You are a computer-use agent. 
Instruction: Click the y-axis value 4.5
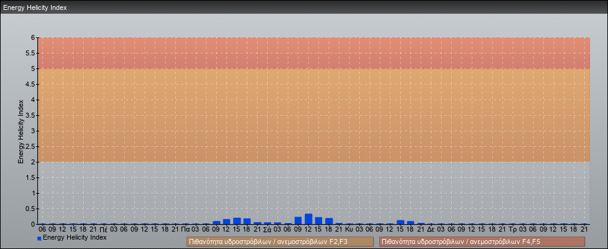[30, 84]
